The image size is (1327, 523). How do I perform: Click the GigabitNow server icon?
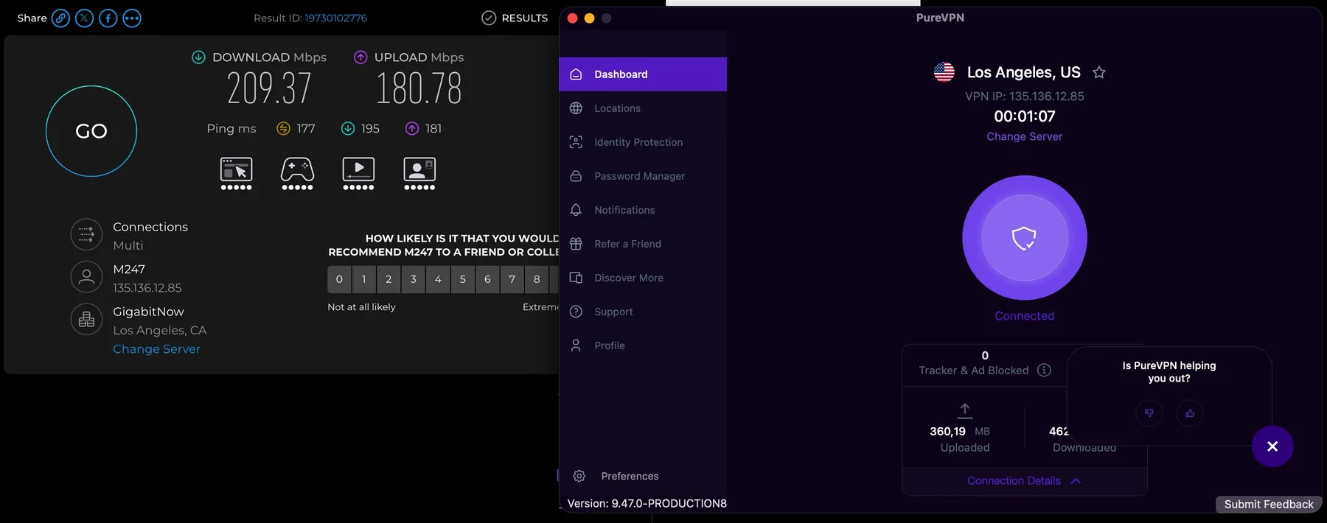click(x=86, y=320)
